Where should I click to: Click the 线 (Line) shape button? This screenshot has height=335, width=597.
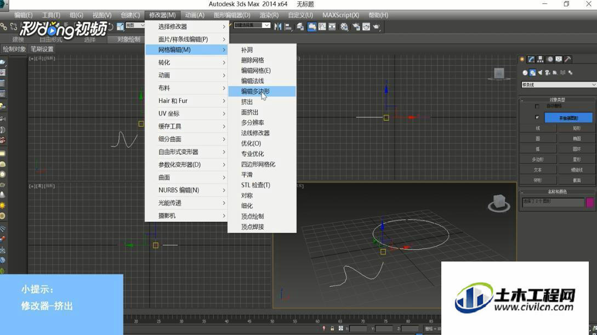tap(538, 128)
